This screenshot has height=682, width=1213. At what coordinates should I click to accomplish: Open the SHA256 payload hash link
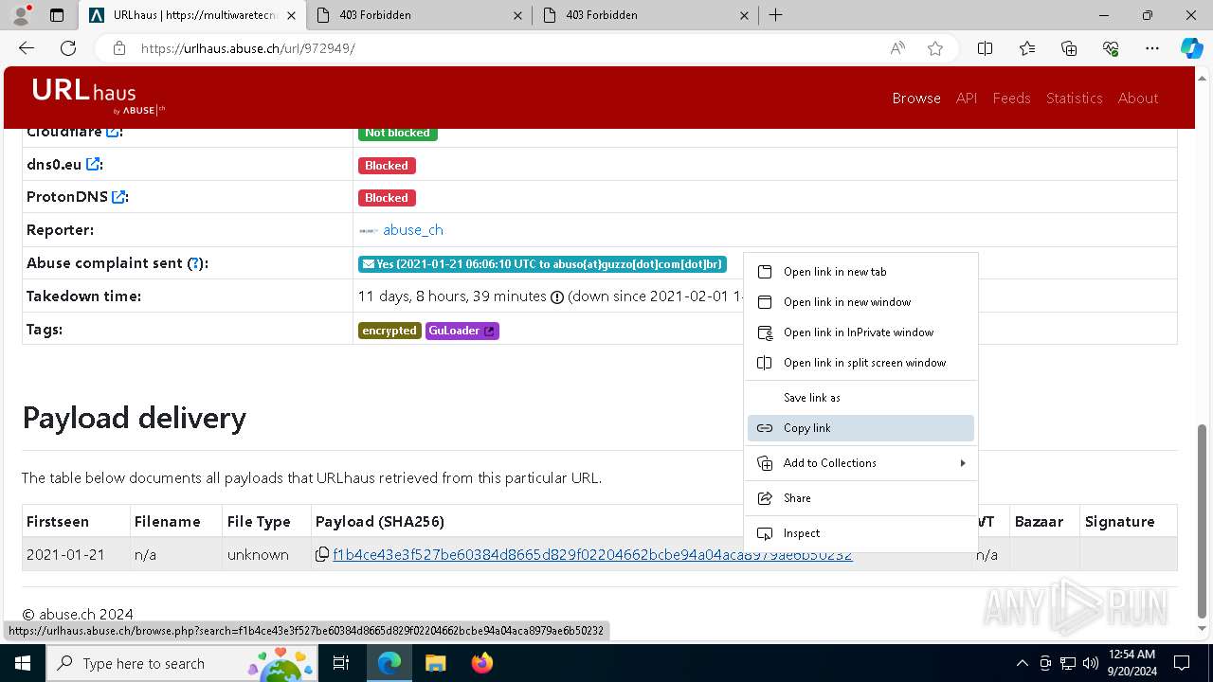click(x=592, y=555)
